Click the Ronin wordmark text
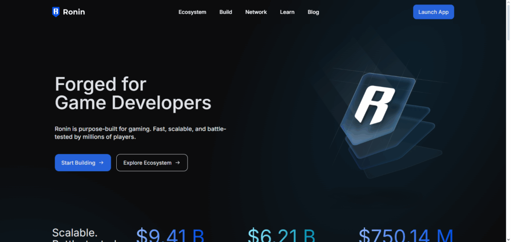The height and width of the screenshot is (242, 511). (74, 12)
